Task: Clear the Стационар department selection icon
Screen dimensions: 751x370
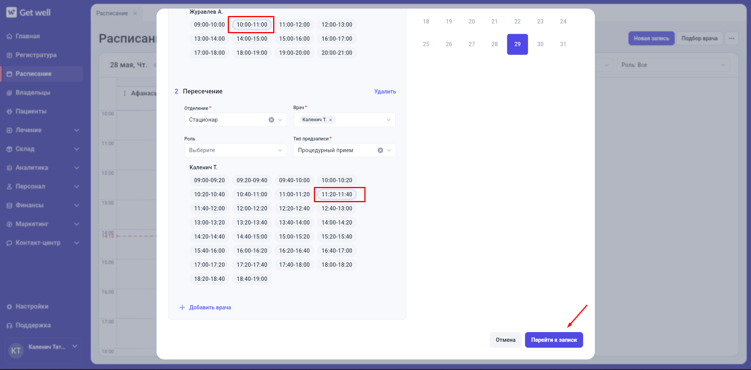Action: pyautogui.click(x=271, y=120)
